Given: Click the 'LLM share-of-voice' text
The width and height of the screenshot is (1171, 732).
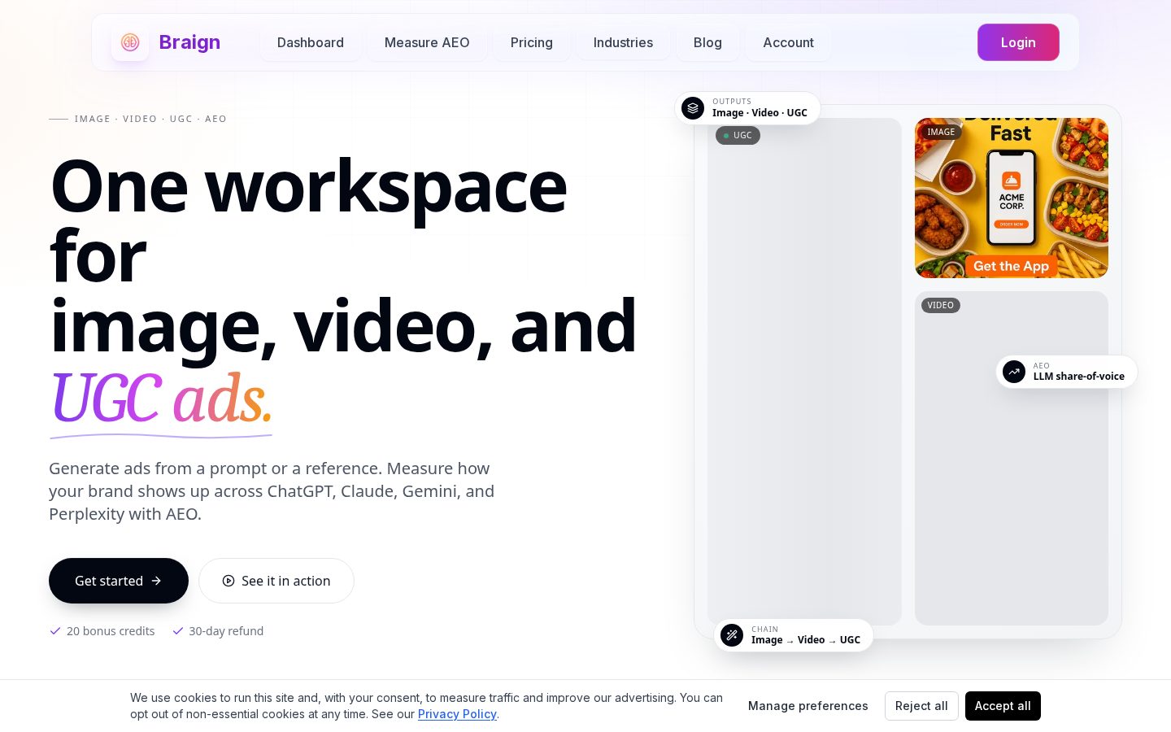Looking at the screenshot, I should coord(1079,377).
